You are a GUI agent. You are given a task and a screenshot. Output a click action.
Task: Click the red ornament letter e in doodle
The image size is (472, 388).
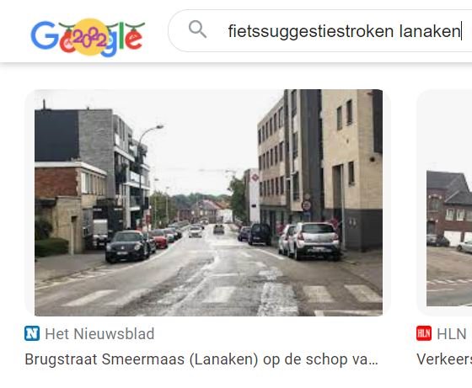click(133, 39)
